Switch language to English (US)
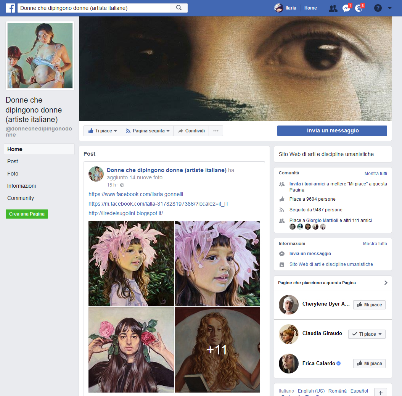 [311, 391]
